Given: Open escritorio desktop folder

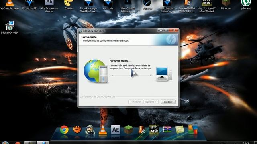Looking at the screenshot, I should (108, 4).
